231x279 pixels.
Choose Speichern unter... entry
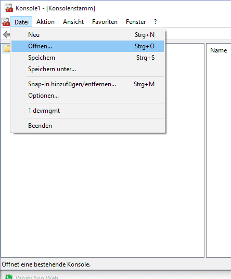click(88, 69)
